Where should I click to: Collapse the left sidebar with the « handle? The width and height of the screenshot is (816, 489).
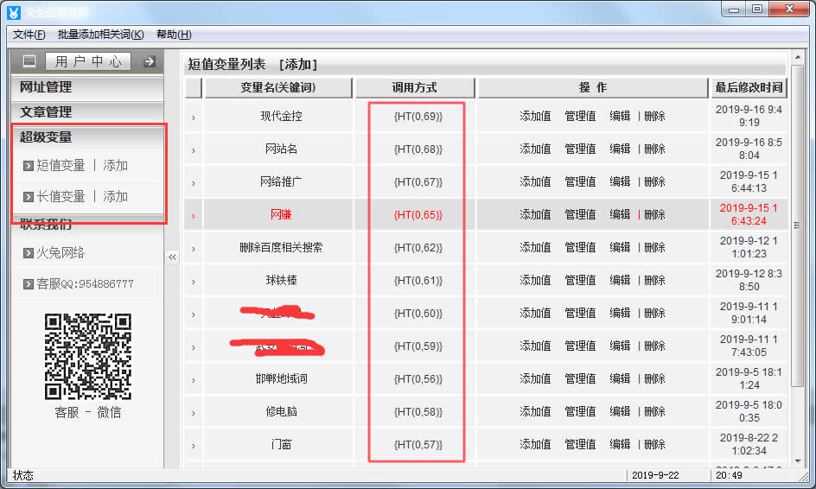point(172,257)
